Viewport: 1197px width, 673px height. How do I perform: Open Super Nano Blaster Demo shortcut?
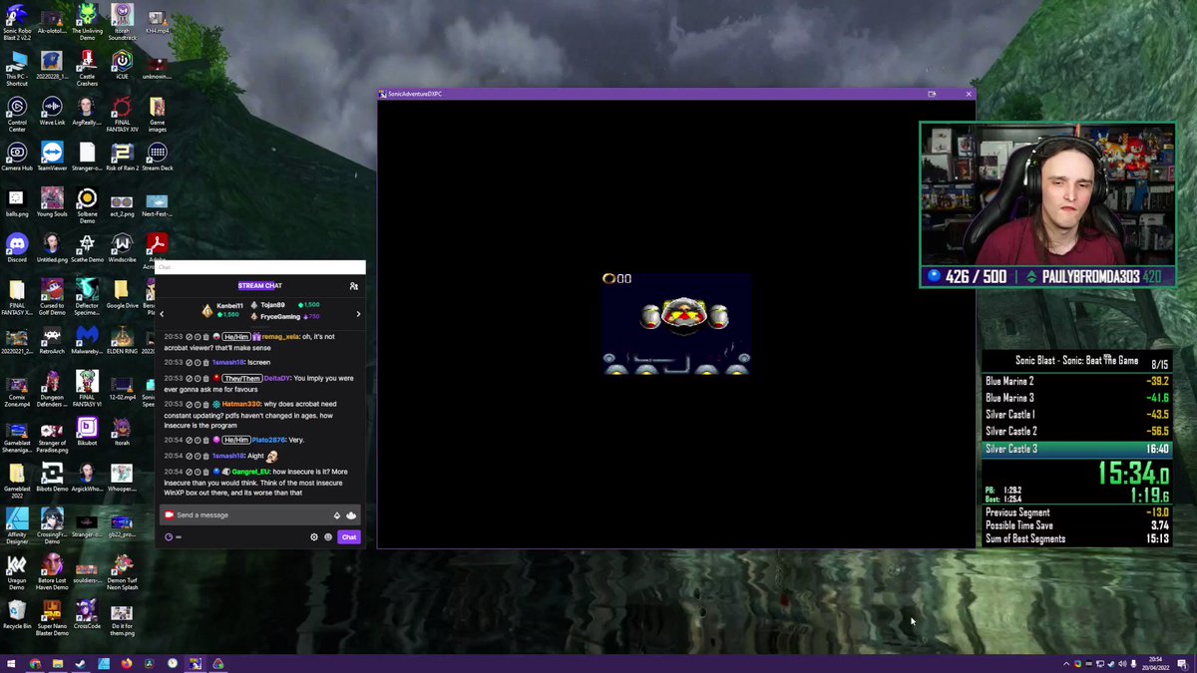pyautogui.click(x=52, y=619)
